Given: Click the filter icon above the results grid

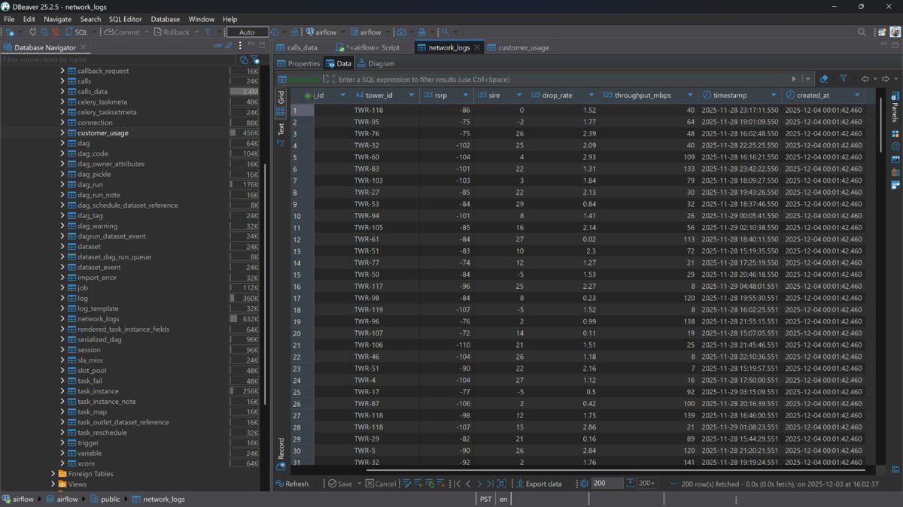Looking at the screenshot, I should pyautogui.click(x=844, y=79).
